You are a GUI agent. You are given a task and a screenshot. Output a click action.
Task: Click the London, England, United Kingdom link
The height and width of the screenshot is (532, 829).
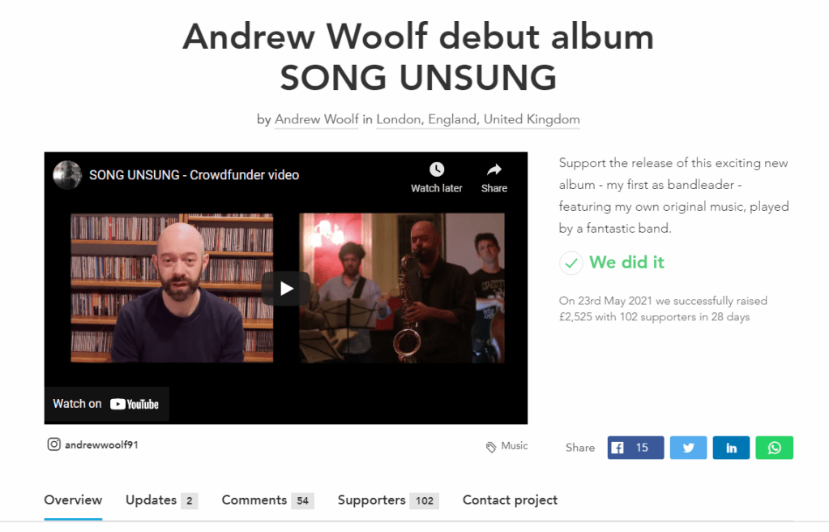click(478, 120)
